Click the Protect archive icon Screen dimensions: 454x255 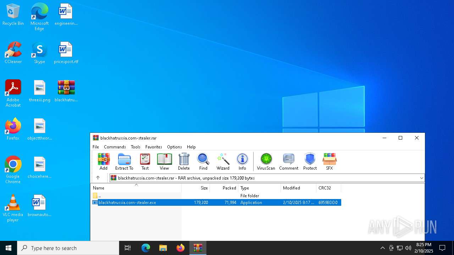pyautogui.click(x=310, y=161)
